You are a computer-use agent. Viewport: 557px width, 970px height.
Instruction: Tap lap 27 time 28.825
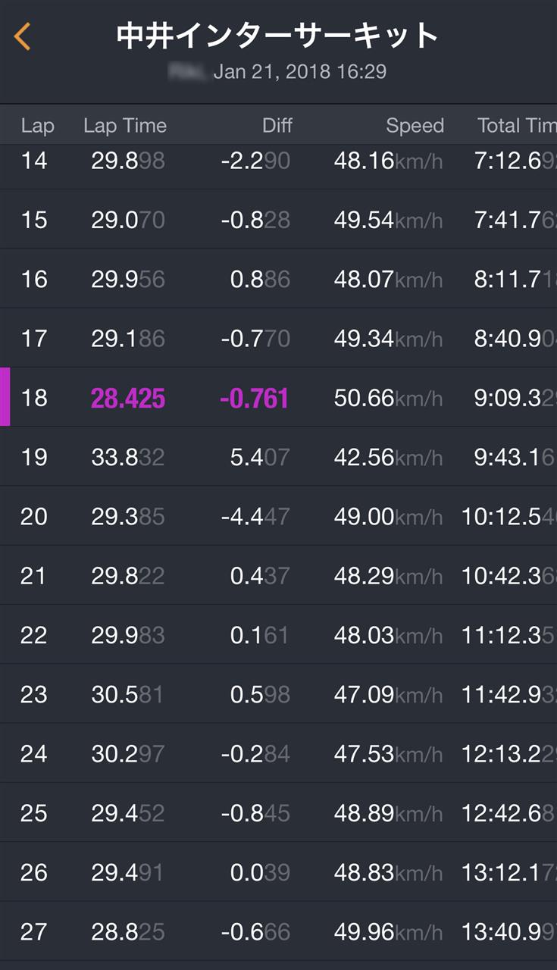128,931
